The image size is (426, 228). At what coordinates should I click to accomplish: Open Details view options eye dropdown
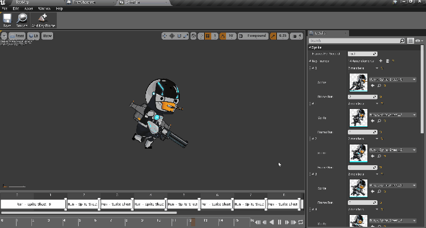(419, 40)
